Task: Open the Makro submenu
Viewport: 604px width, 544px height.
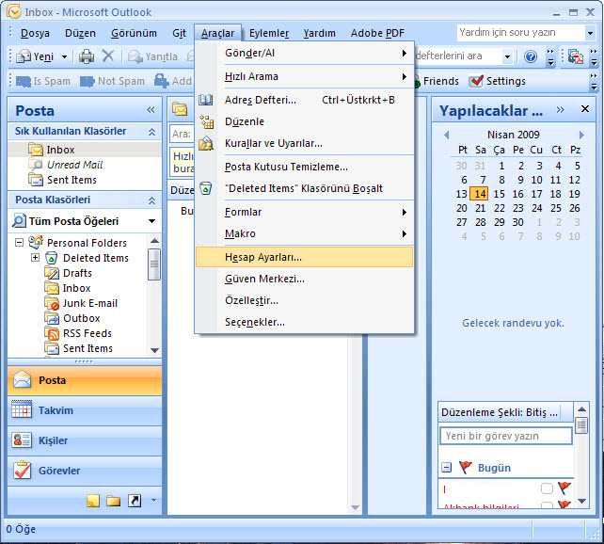Action: pyautogui.click(x=304, y=233)
